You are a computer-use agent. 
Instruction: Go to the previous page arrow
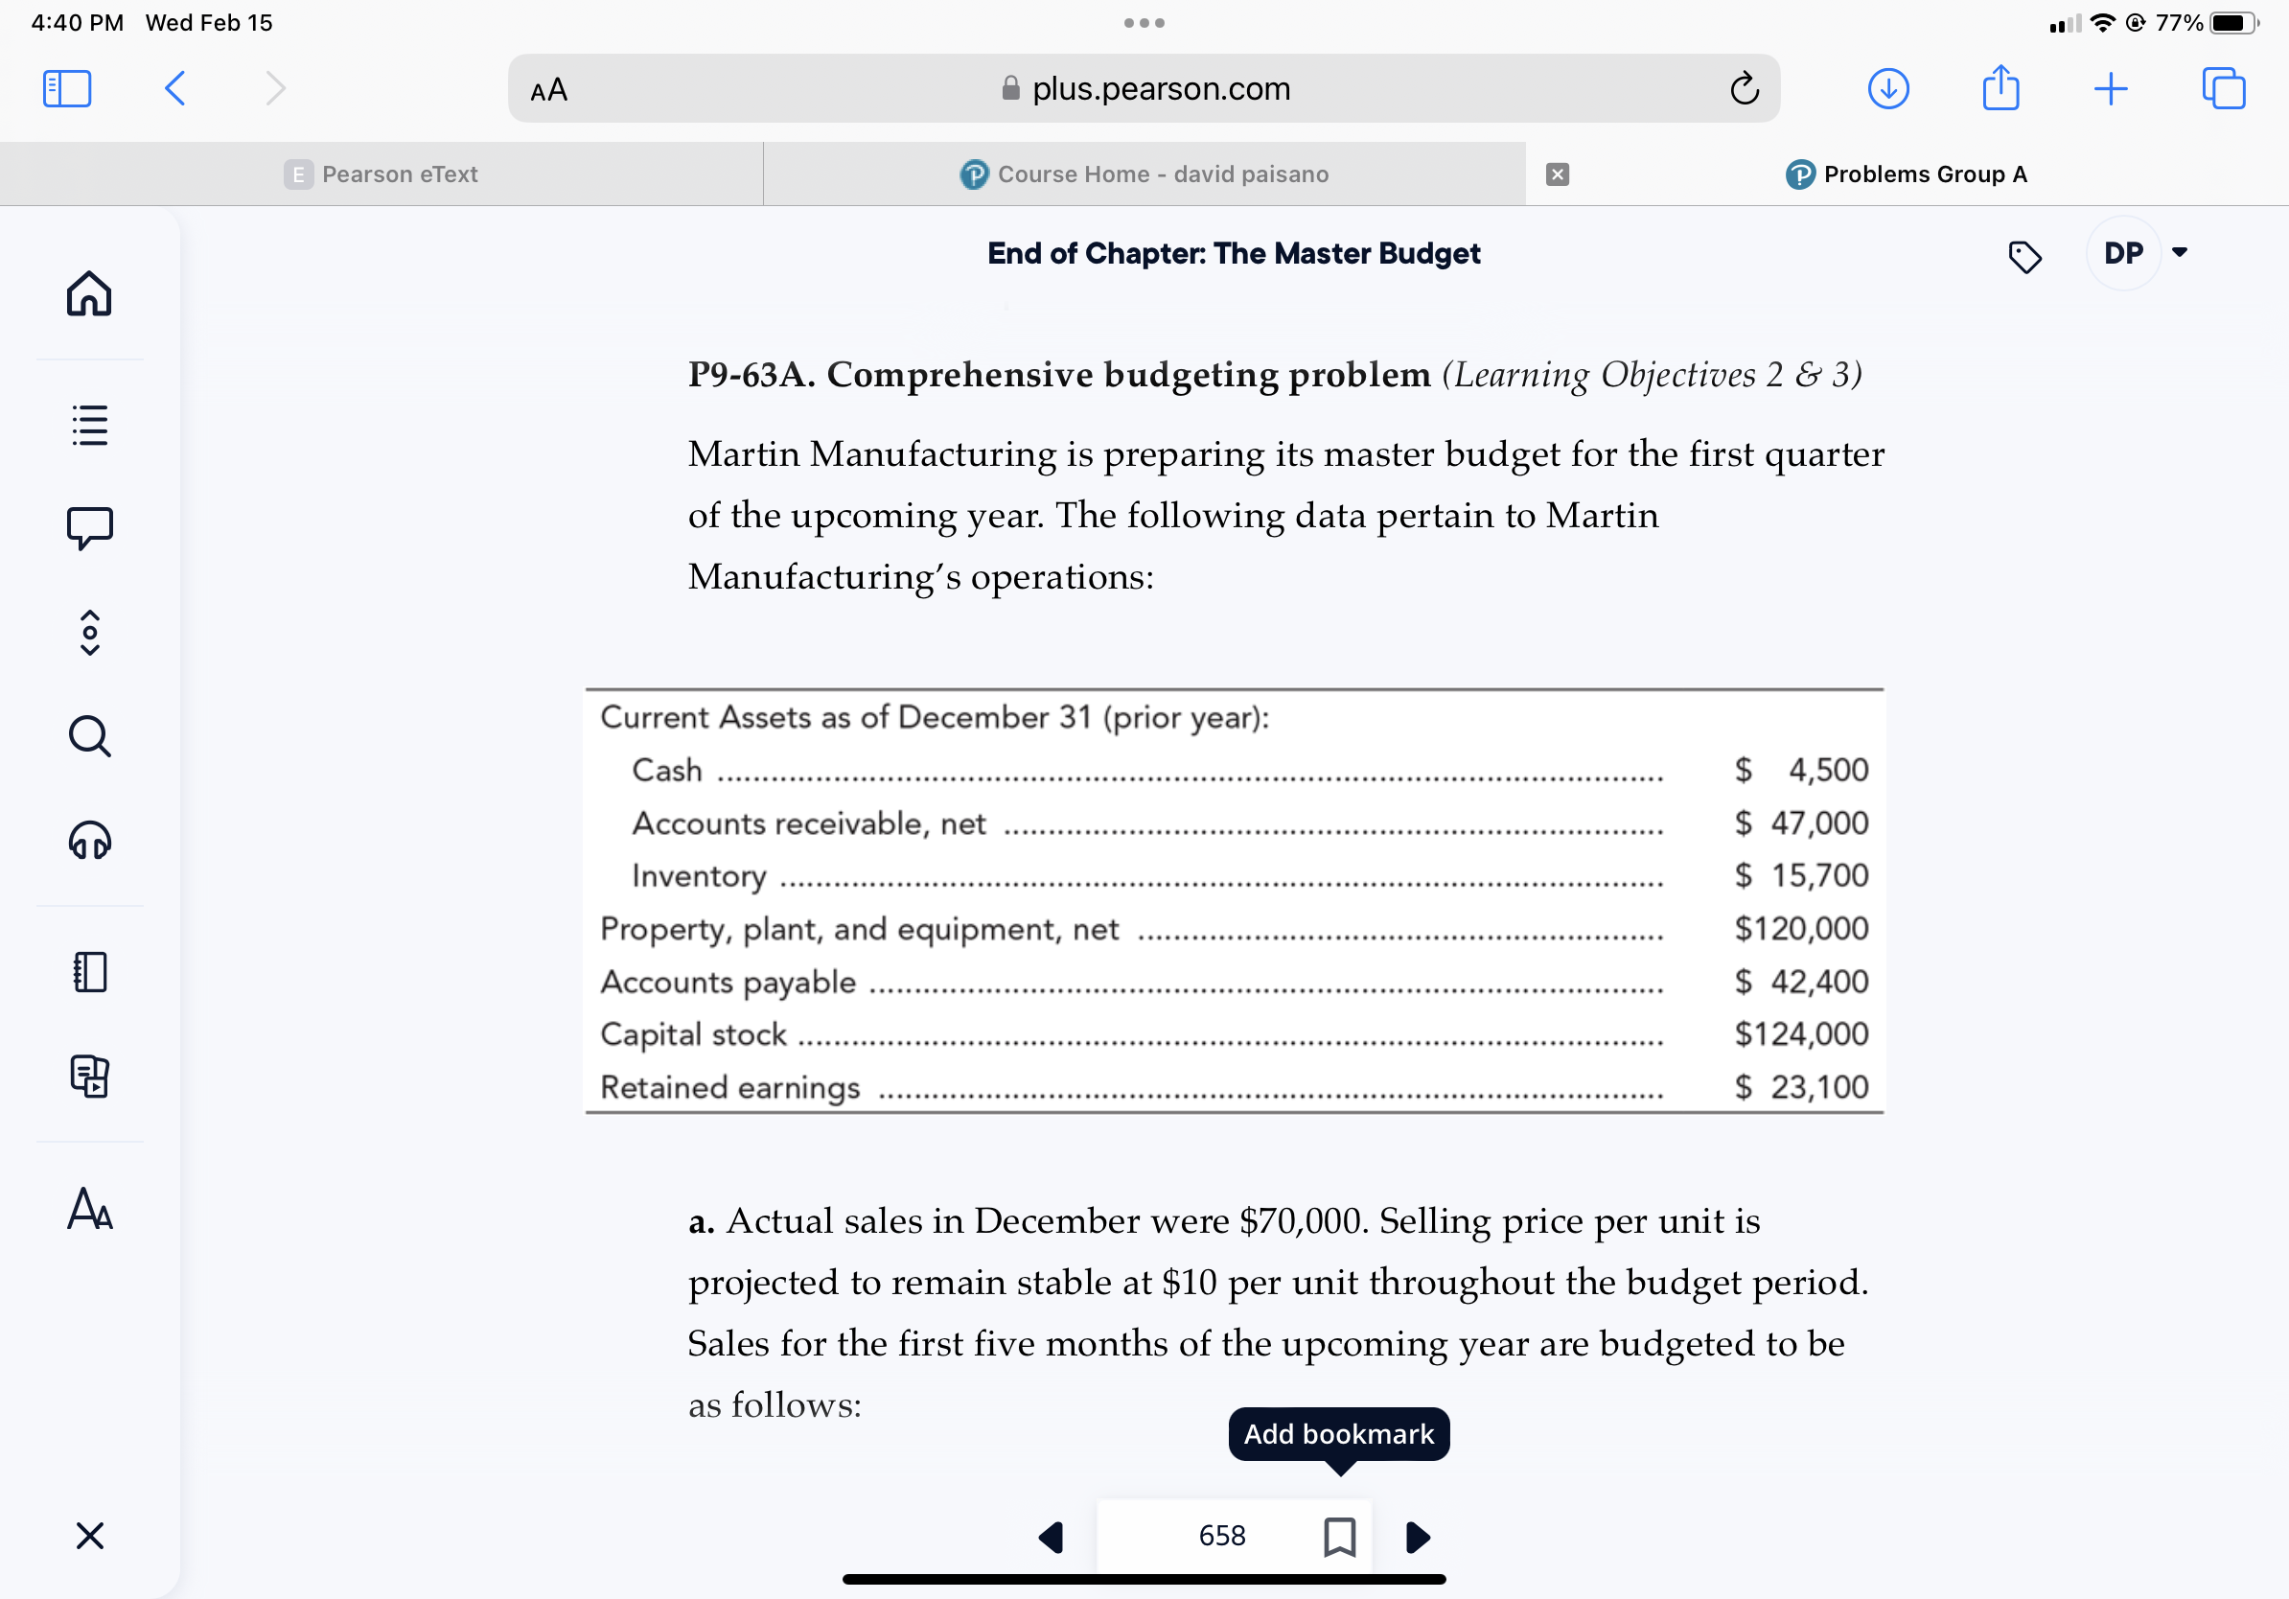pos(1051,1536)
